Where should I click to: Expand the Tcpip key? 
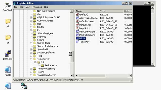coord(31,56)
